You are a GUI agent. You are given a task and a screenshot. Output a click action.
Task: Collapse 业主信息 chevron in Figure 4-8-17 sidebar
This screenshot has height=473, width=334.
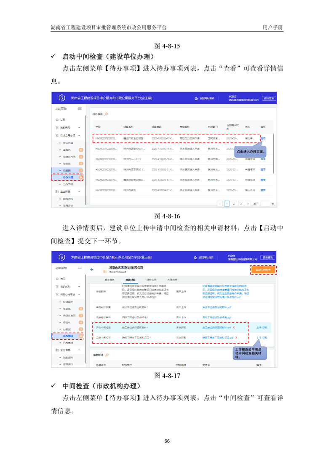tap(79, 350)
